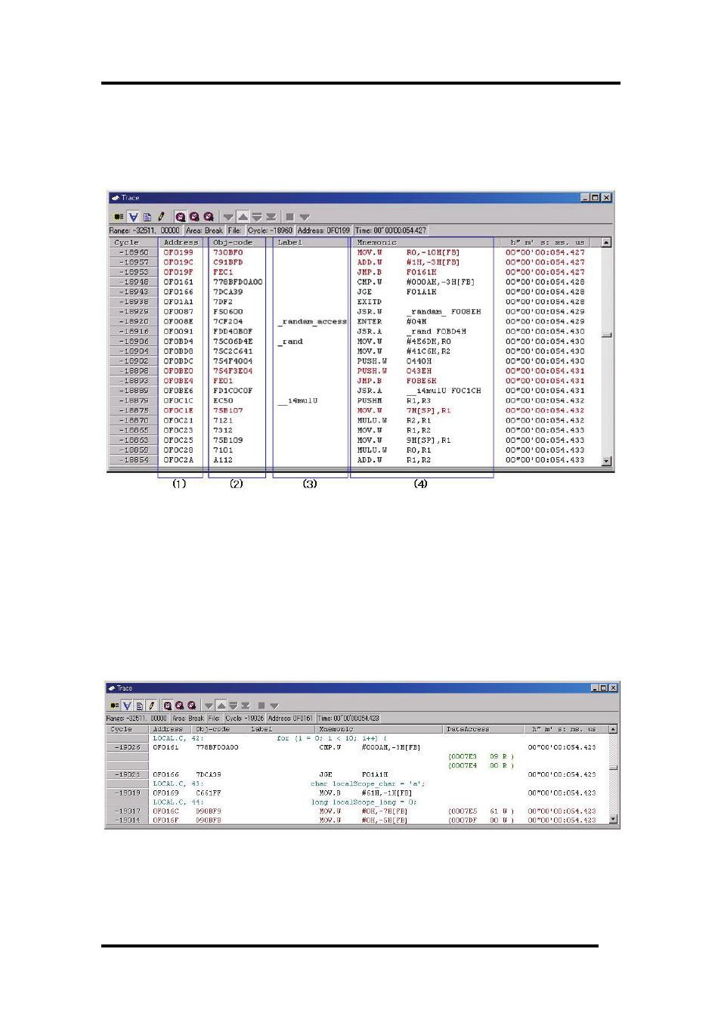Viewport: 721px width, 1020px height.
Task: Click second search icon in Trace window cycle -19026
Action: click(x=180, y=706)
